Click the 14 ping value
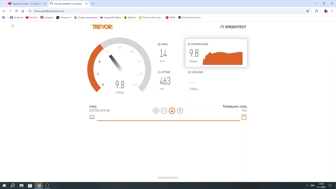336x189 pixels. pos(163,54)
